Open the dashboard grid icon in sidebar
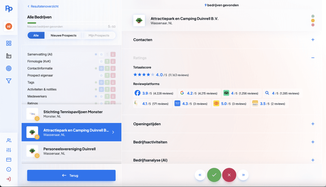326x187 pixels. coord(9,43)
